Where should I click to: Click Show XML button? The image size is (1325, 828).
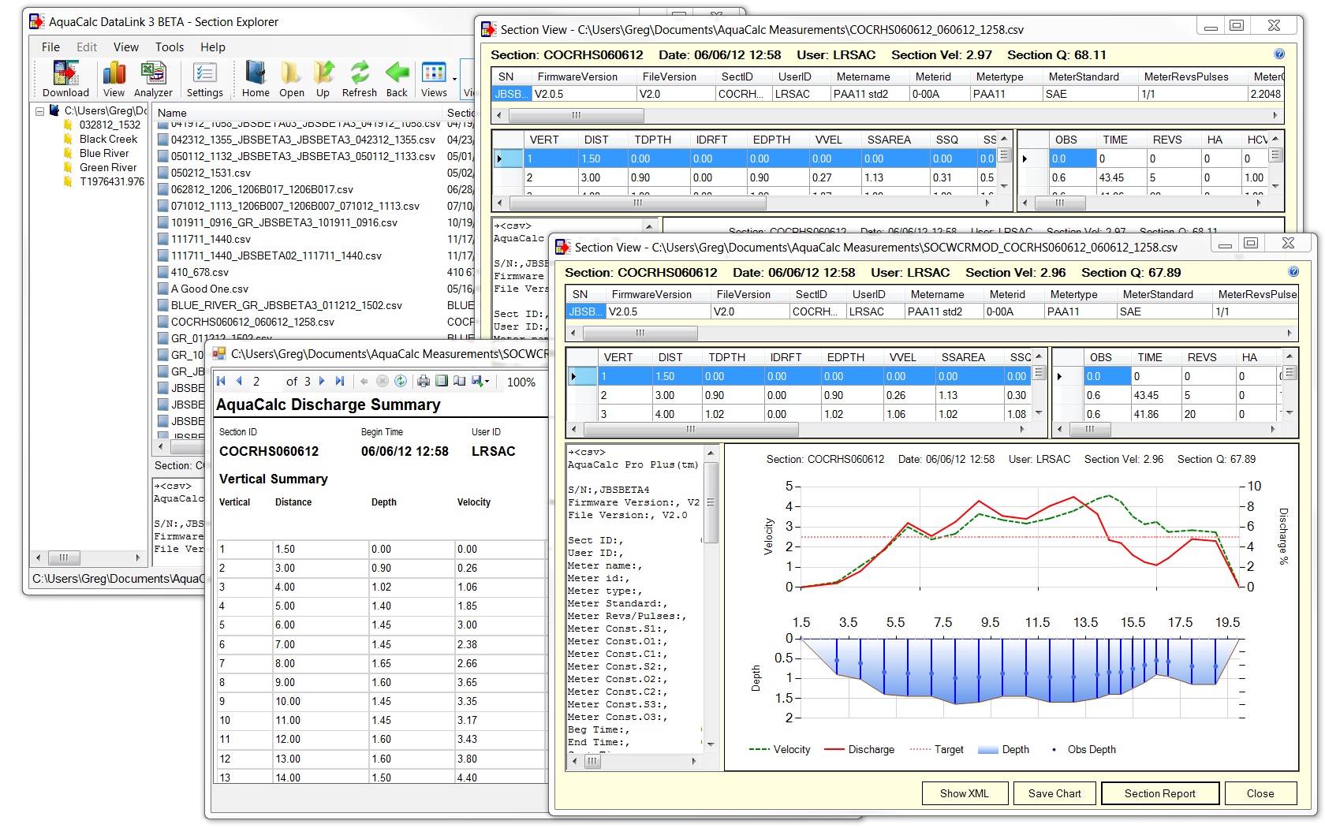(x=965, y=793)
